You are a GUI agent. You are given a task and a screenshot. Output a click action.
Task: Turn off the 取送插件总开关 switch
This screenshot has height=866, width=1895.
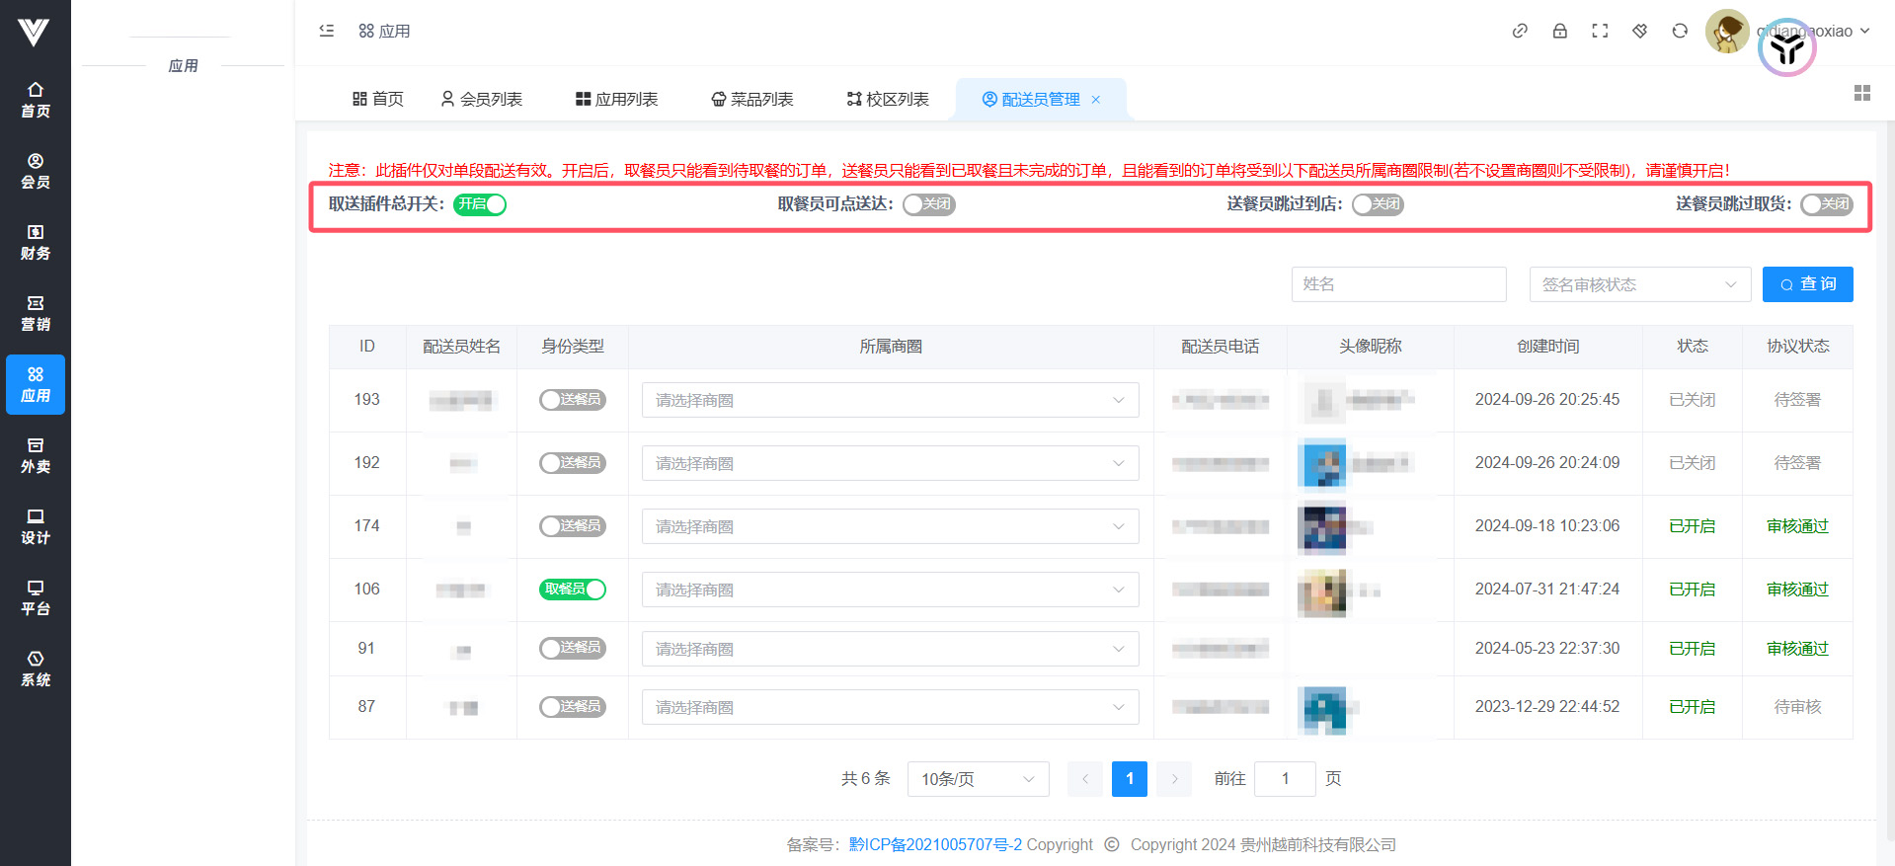[x=480, y=204]
